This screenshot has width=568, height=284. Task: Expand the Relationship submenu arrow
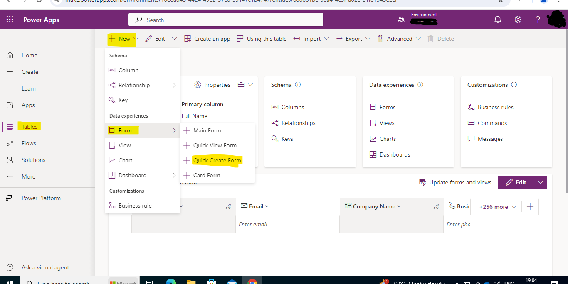point(175,85)
